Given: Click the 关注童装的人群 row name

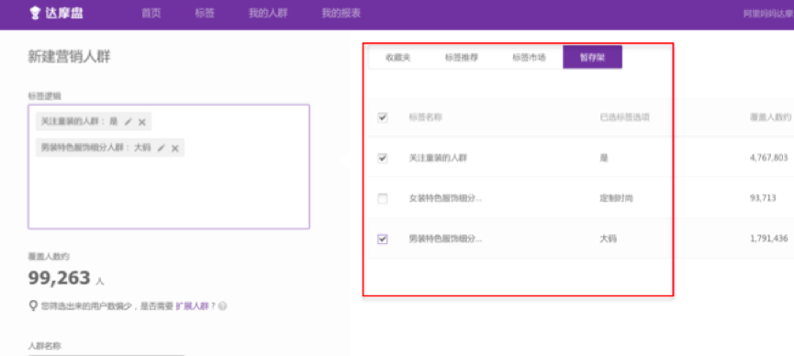Looking at the screenshot, I should pyautogui.click(x=438, y=158).
